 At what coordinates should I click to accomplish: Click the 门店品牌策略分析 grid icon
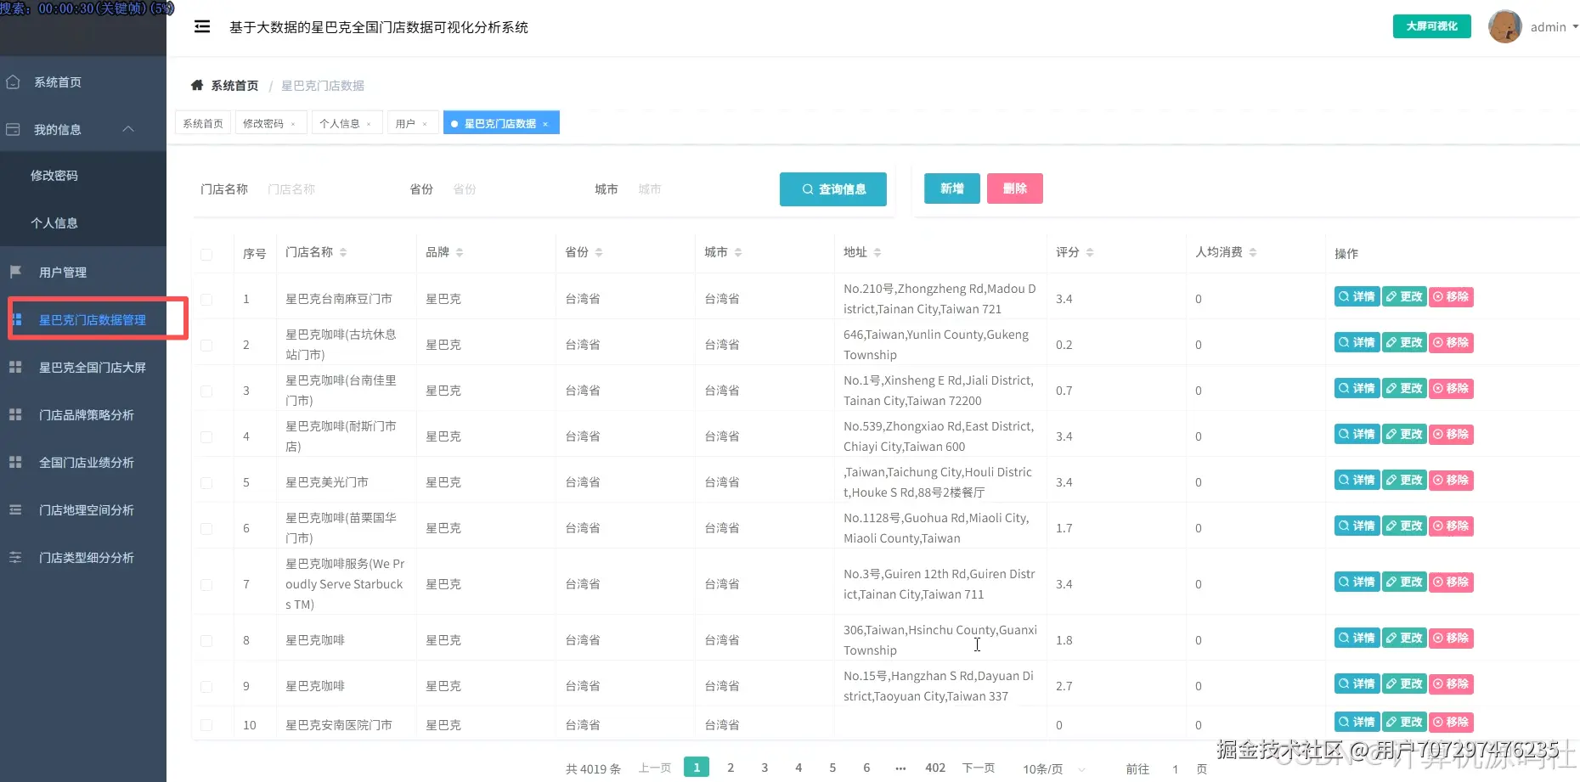click(x=15, y=414)
